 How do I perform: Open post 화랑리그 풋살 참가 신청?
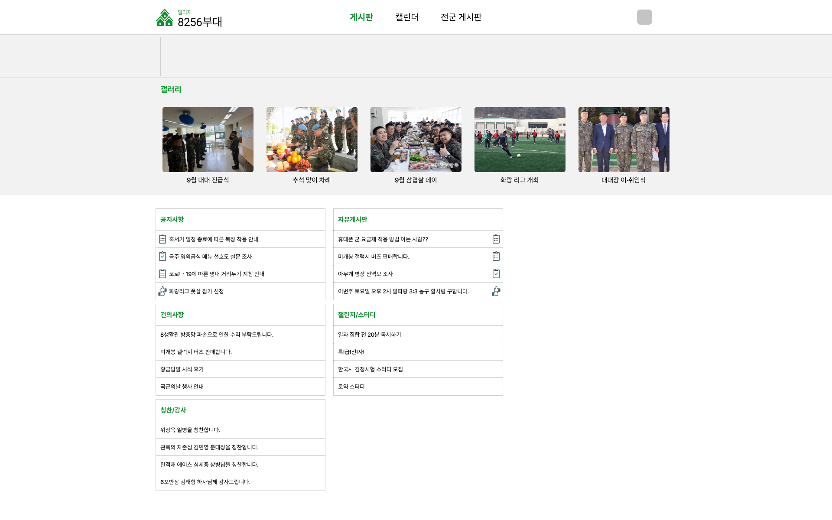click(x=196, y=291)
